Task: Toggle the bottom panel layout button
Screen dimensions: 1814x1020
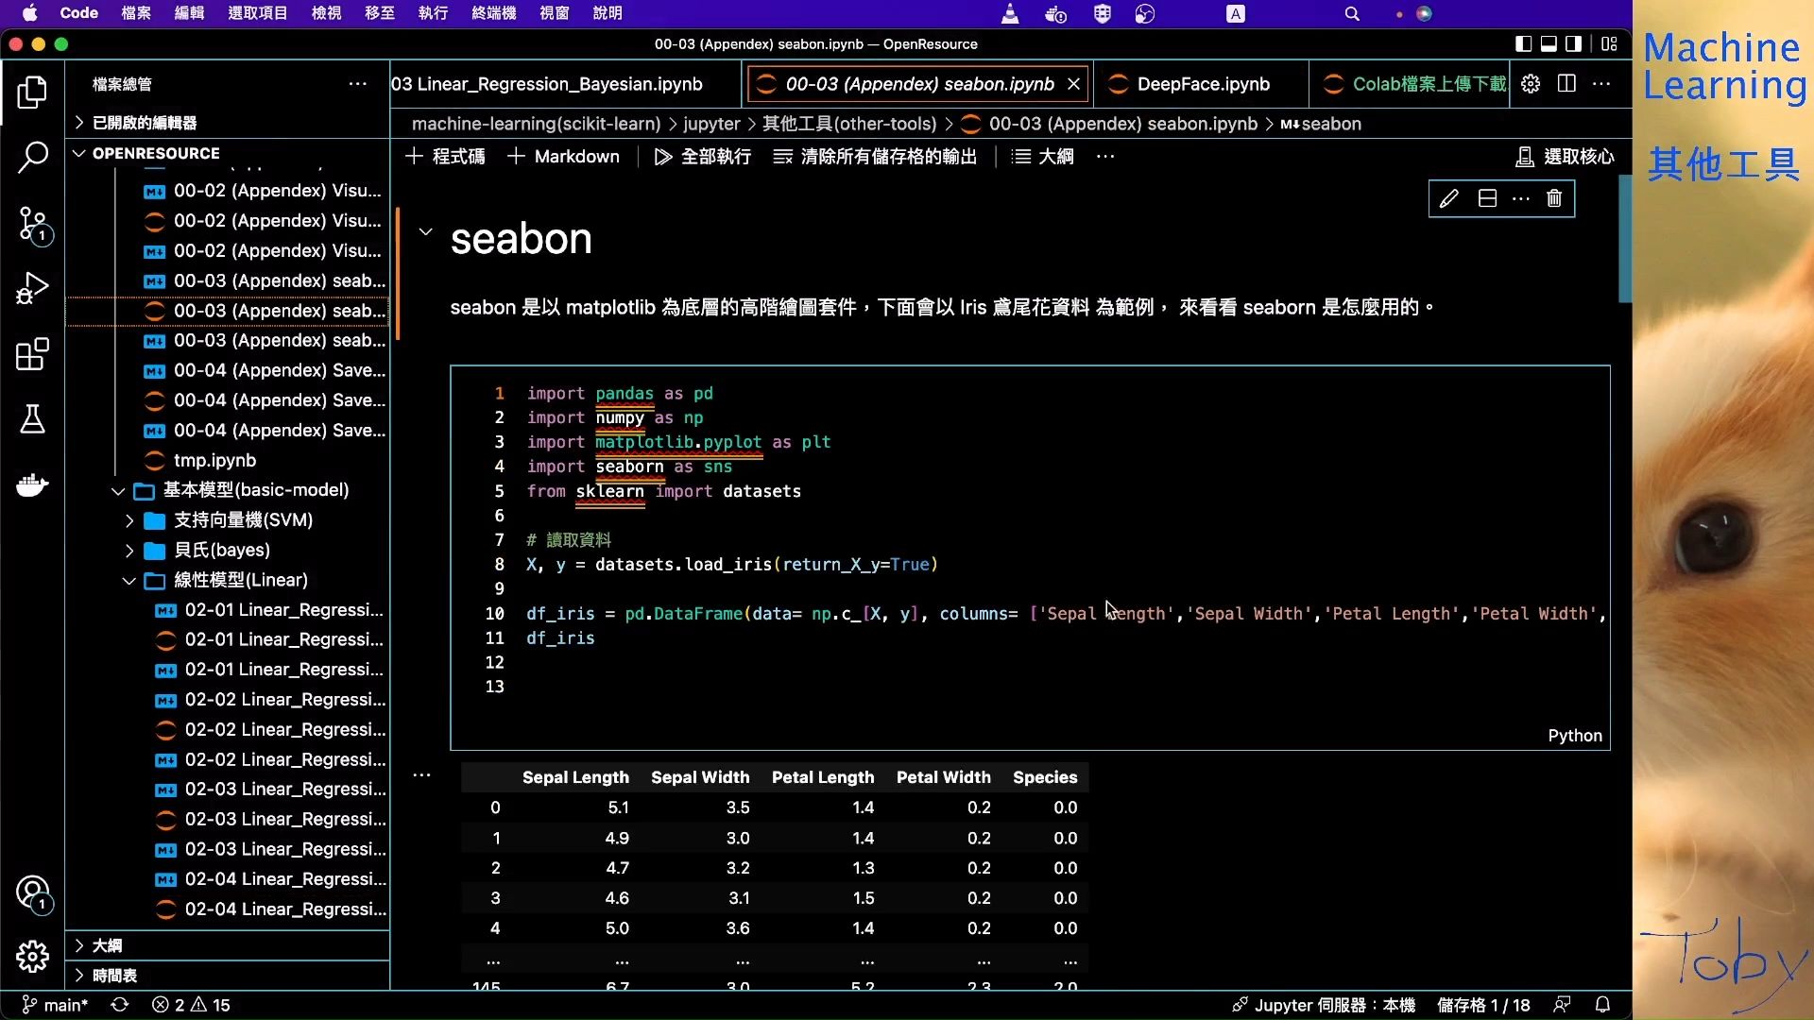Action: 1549,43
